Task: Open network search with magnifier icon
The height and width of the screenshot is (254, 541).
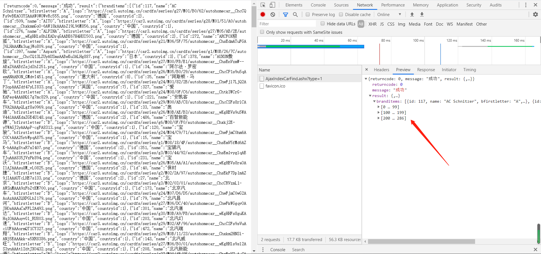Action: pyautogui.click(x=295, y=14)
